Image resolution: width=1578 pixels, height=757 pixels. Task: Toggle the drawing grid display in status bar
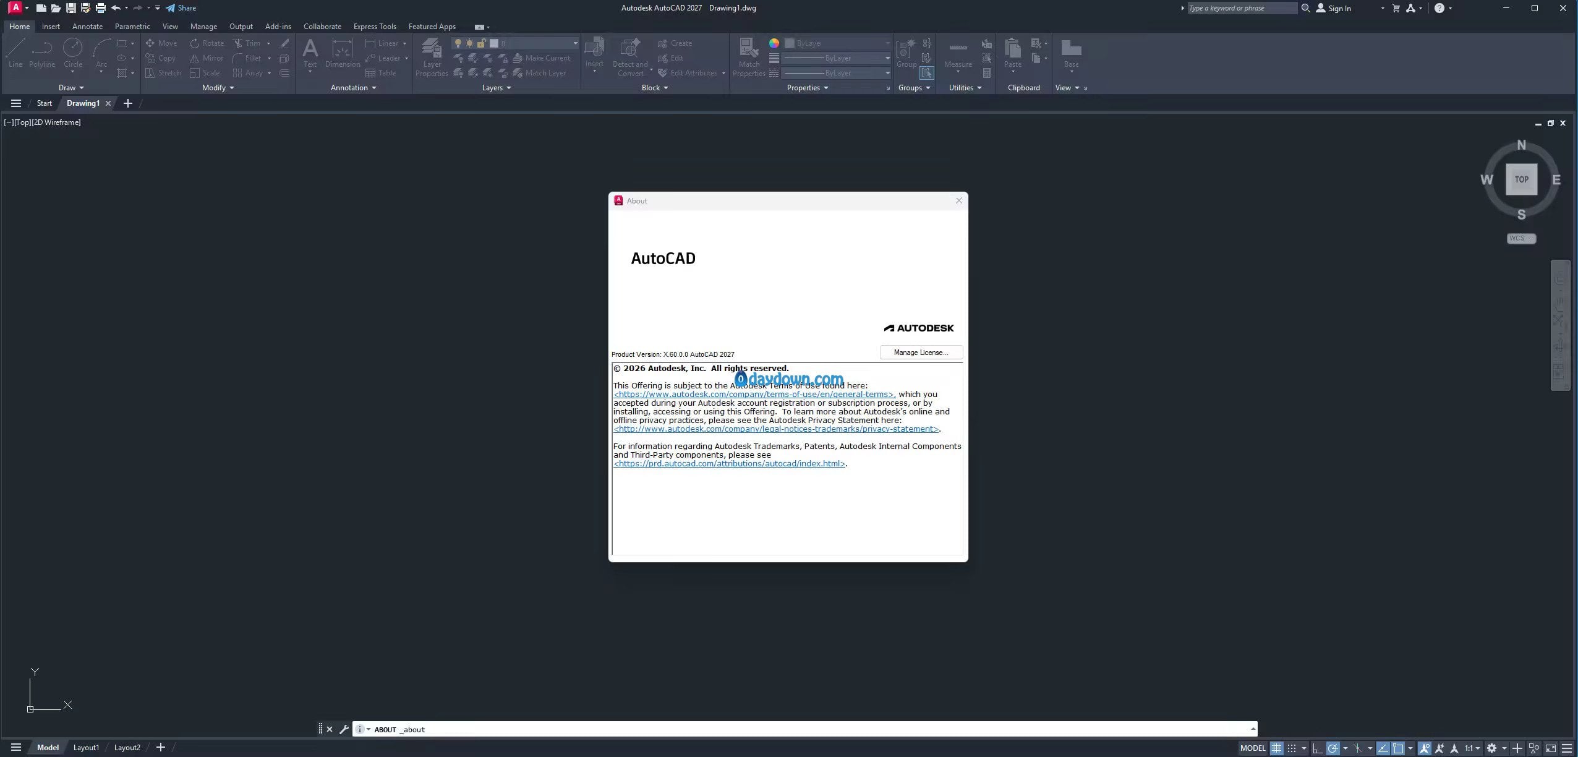point(1276,748)
